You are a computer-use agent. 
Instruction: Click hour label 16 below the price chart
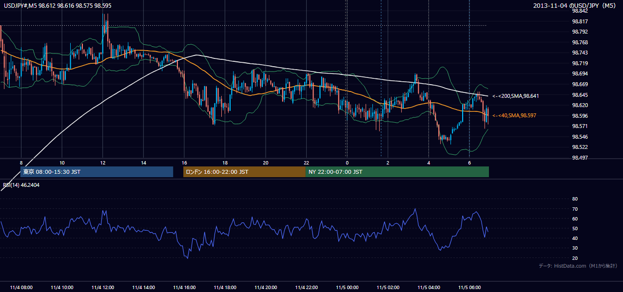point(184,163)
